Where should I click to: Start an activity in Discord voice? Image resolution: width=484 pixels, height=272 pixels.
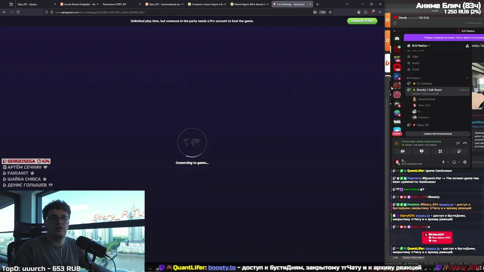[x=440, y=151]
